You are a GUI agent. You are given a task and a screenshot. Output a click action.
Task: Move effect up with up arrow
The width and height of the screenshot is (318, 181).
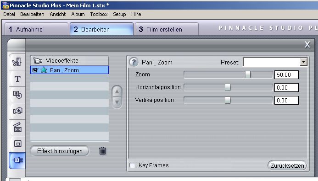click(117, 92)
